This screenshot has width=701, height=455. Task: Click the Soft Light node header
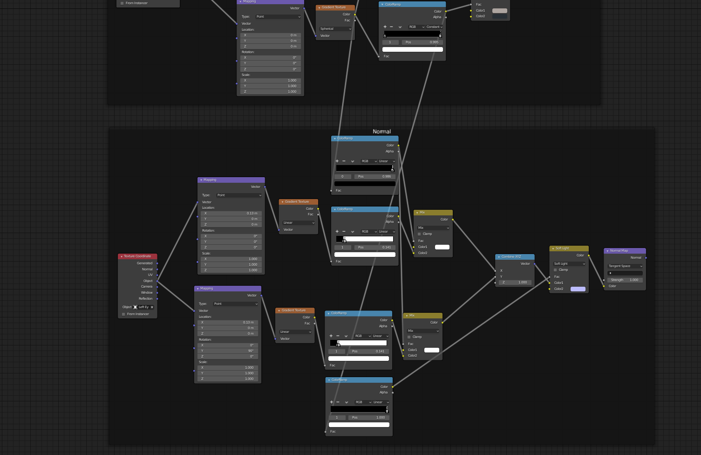click(x=569, y=248)
